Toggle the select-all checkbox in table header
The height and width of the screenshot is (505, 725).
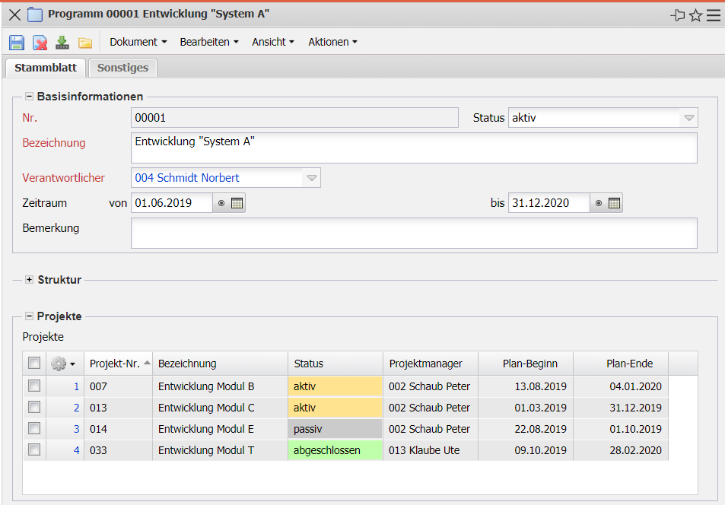point(34,364)
